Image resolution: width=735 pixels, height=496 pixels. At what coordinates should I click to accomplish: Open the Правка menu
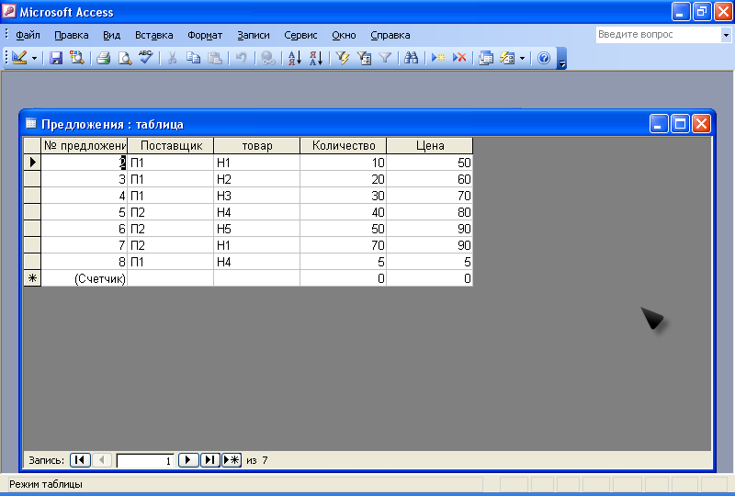pyautogui.click(x=72, y=35)
